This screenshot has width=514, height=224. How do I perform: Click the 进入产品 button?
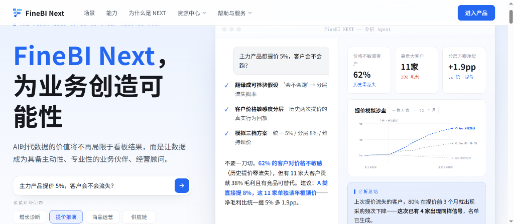coord(476,13)
